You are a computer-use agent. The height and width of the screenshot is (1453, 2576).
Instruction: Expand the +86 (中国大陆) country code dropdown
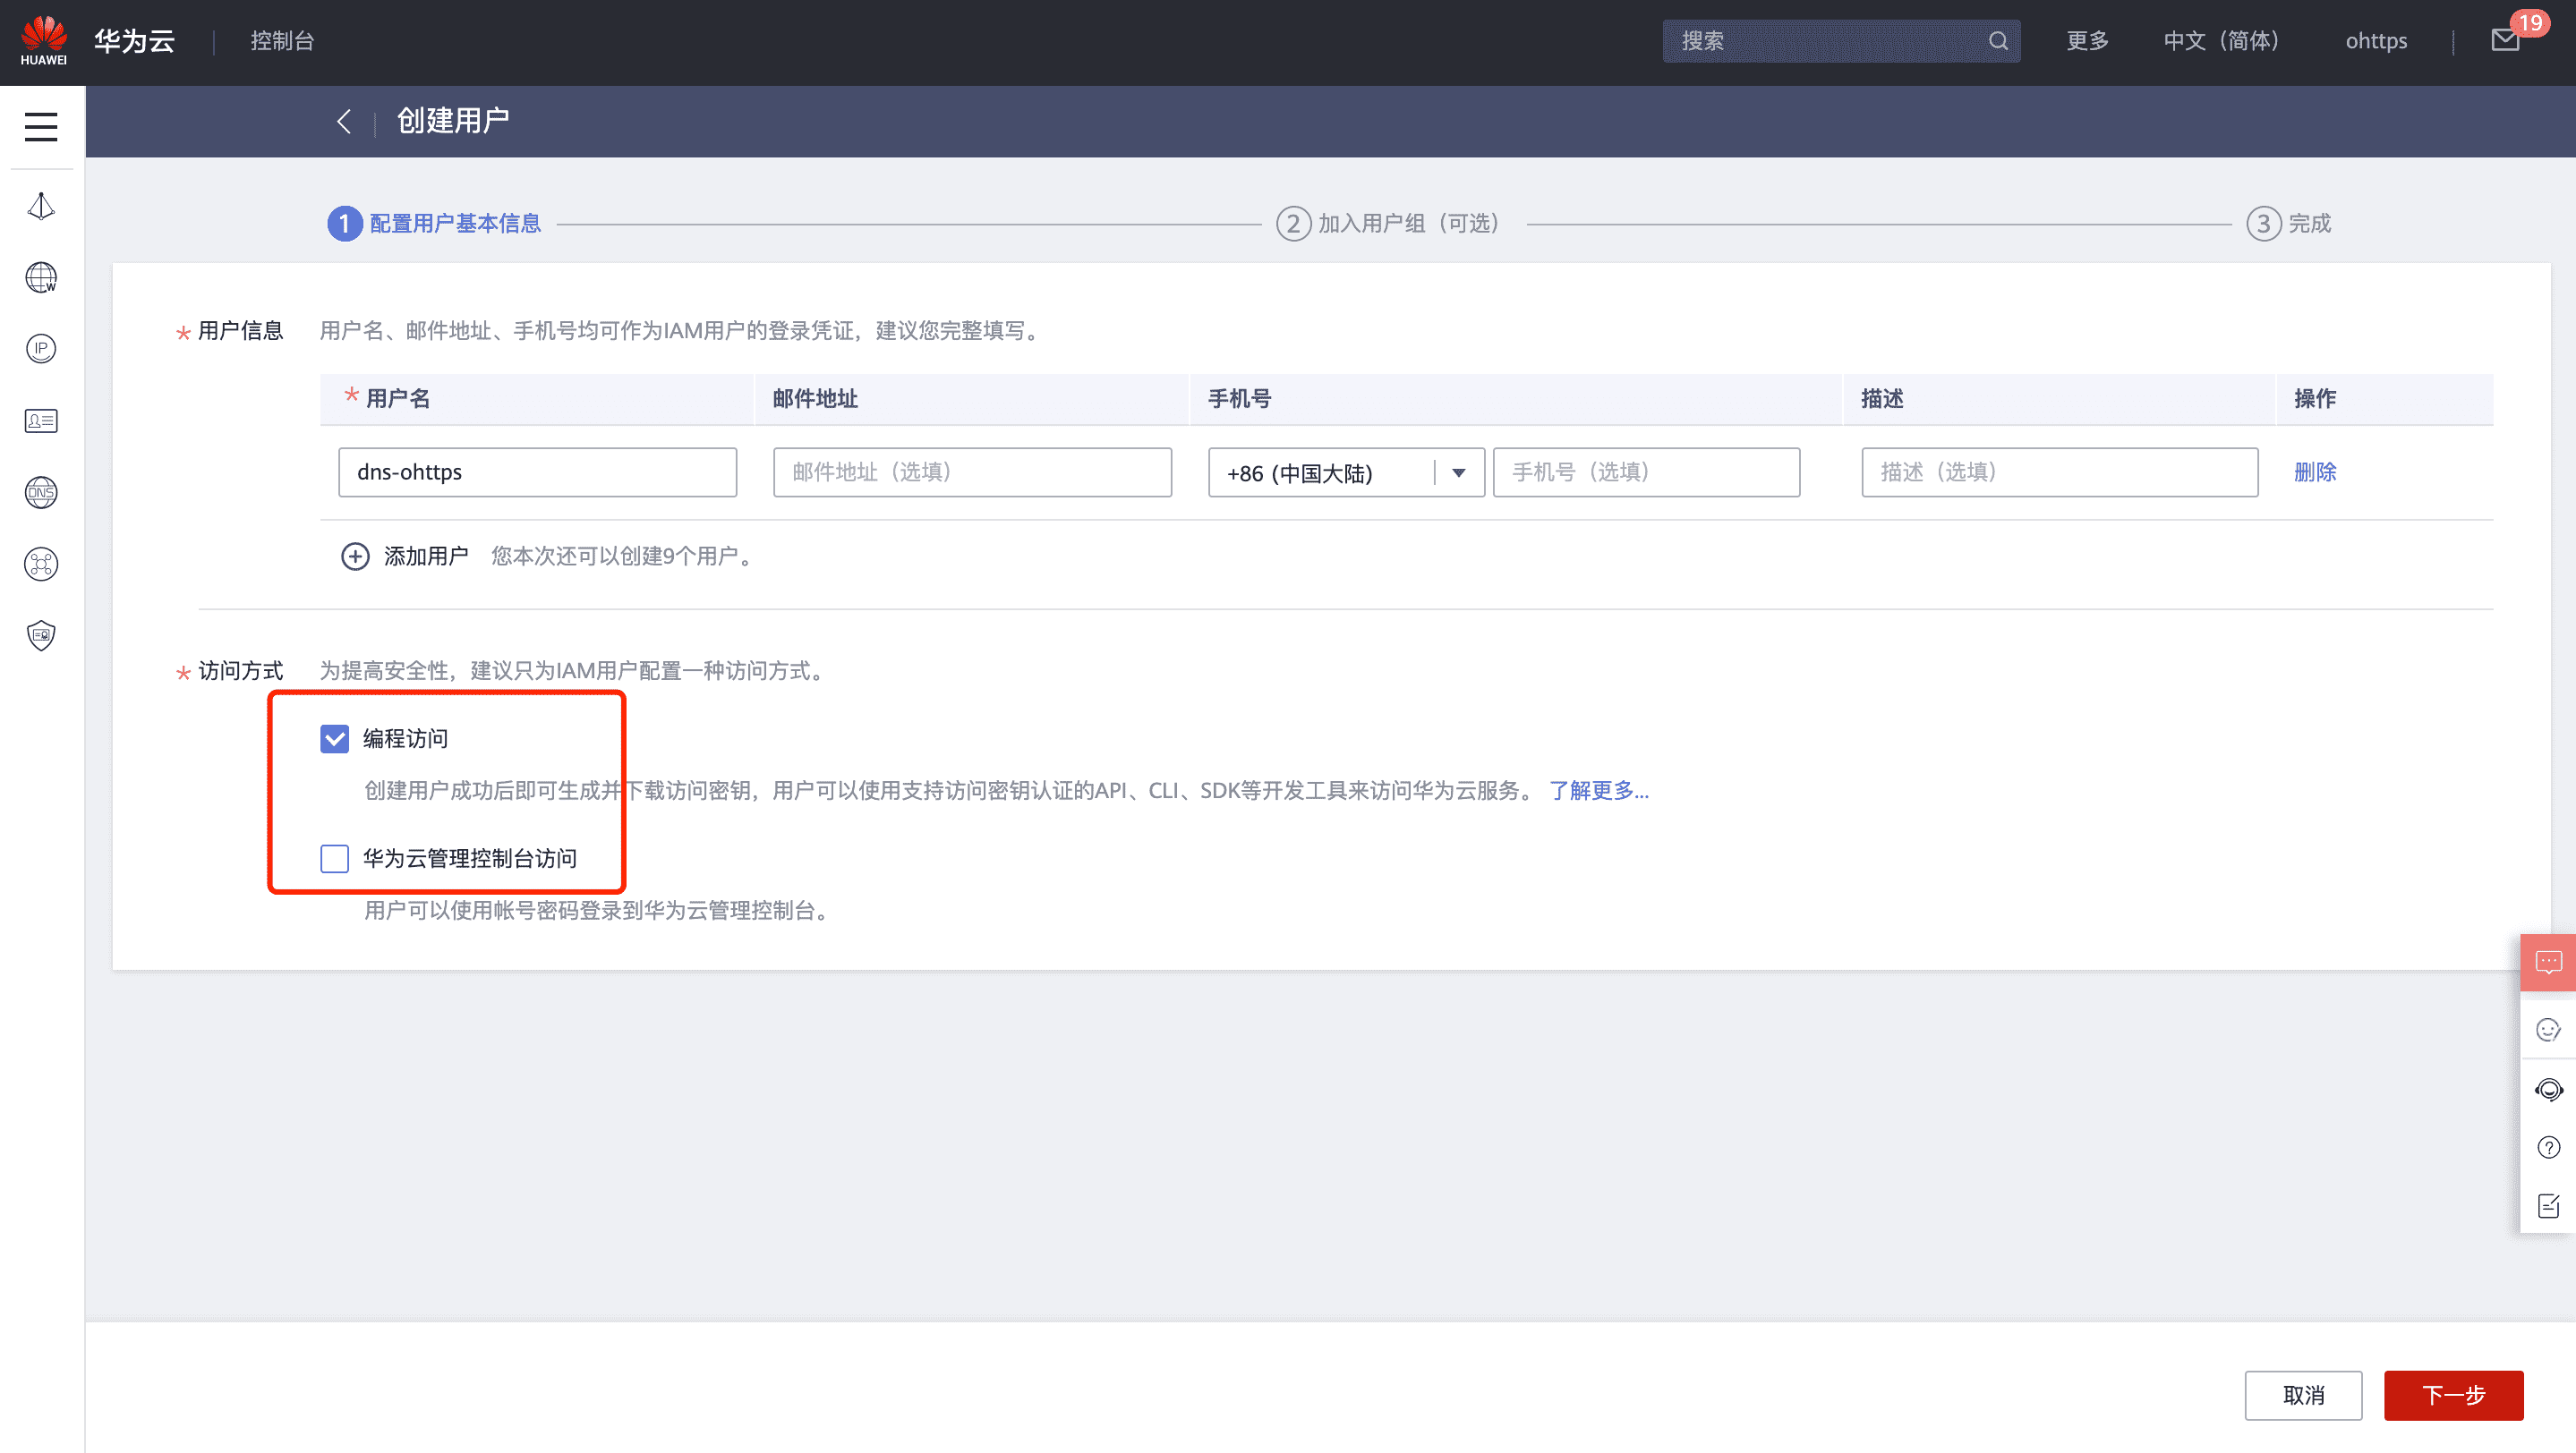1346,472
